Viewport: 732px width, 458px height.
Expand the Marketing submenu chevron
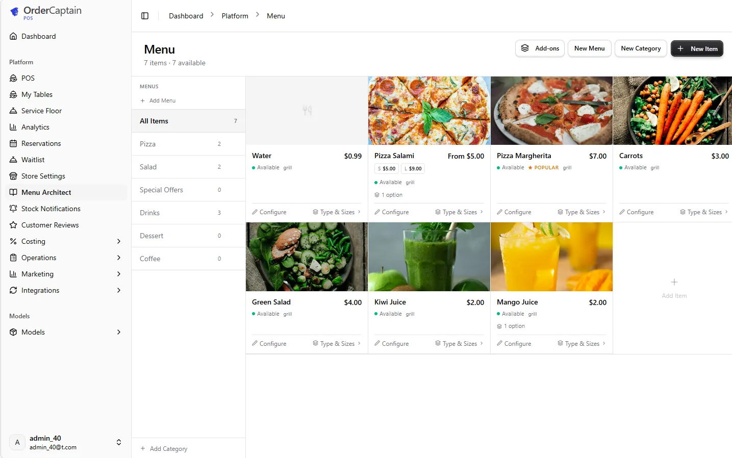119,274
